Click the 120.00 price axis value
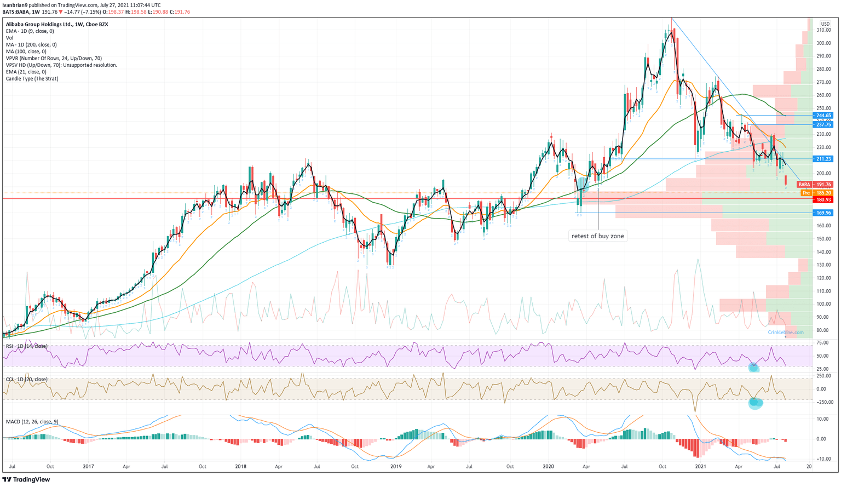 pyautogui.click(x=824, y=278)
